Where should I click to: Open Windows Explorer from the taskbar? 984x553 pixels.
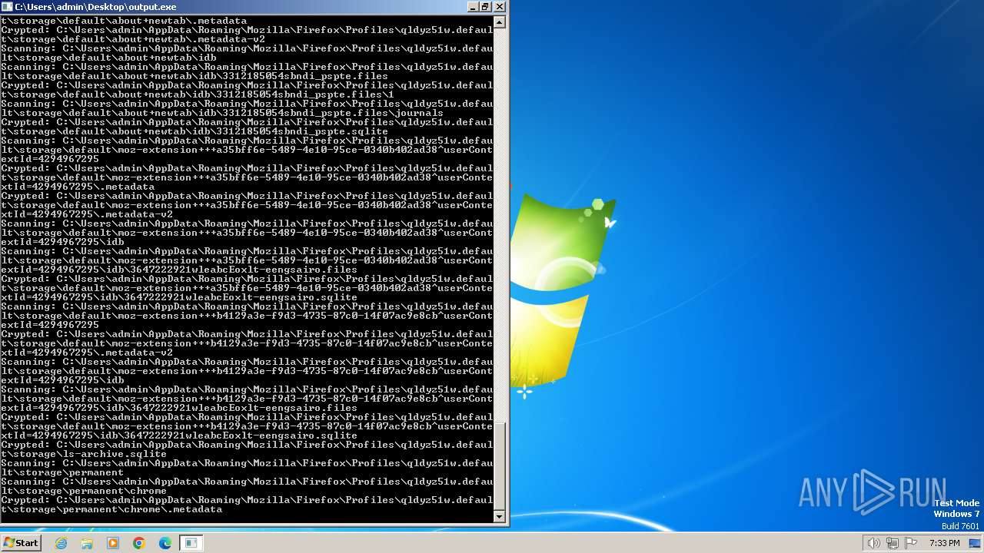click(x=87, y=543)
